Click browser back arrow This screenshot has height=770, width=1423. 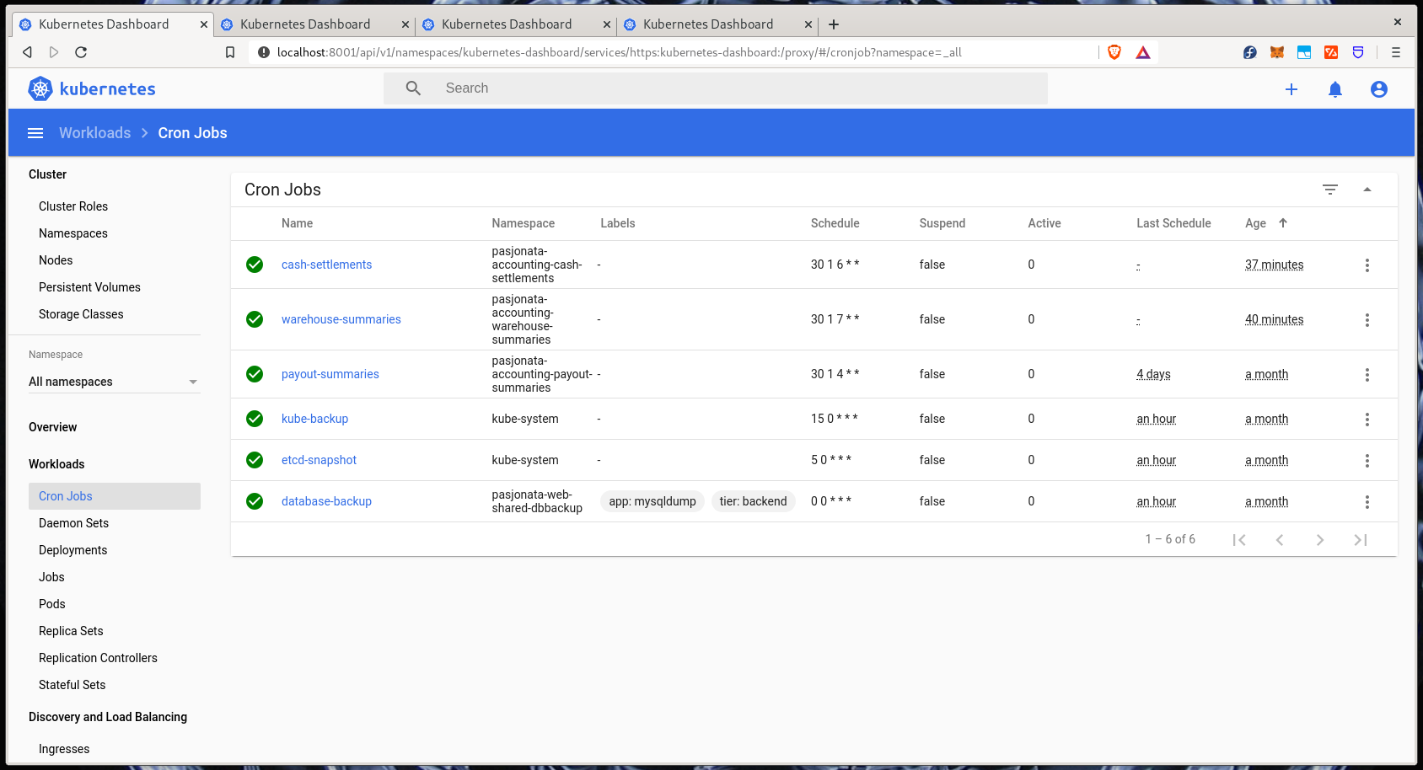[27, 52]
